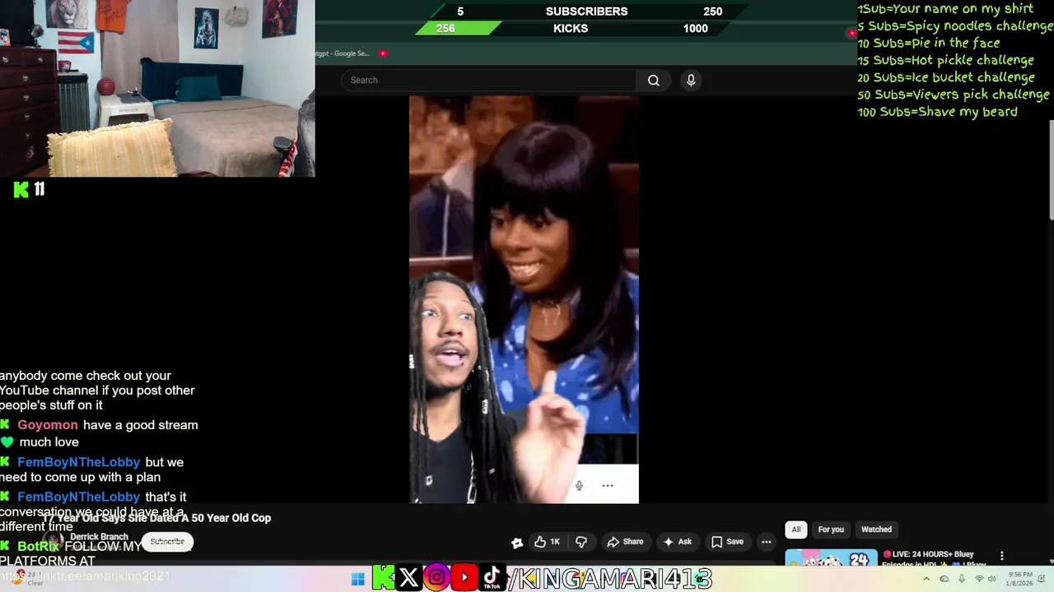1054x592 pixels.
Task: Open the remix icon left of like button
Action: coord(517,542)
